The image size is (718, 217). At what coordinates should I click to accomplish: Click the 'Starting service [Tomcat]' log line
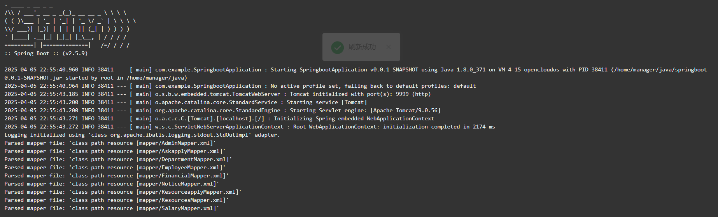[186, 102]
